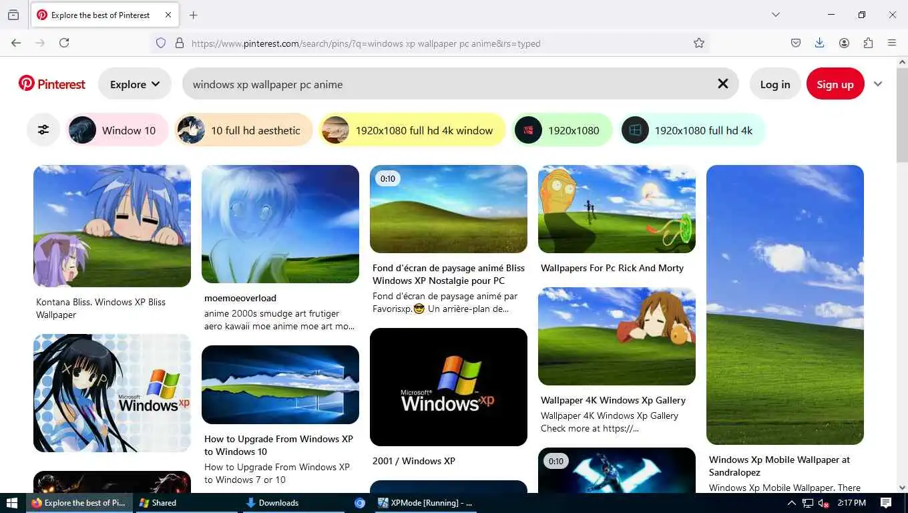Open the search filters icon

[43, 130]
